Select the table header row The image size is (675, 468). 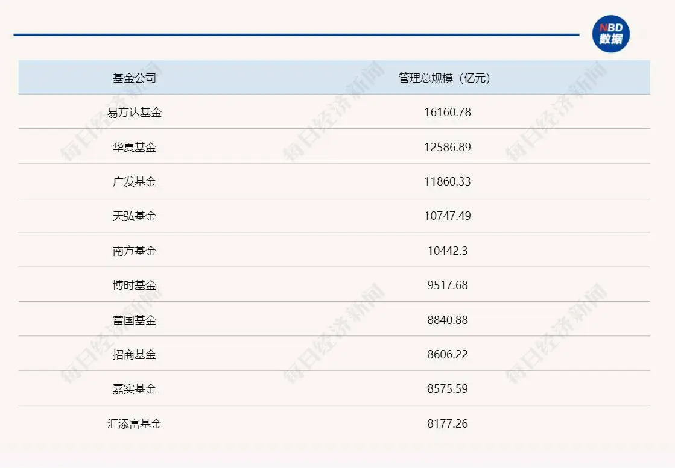(x=335, y=77)
